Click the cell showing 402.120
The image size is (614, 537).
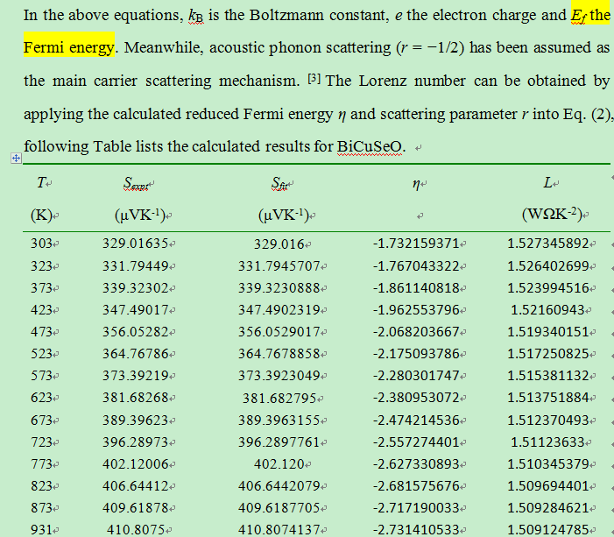point(279,464)
